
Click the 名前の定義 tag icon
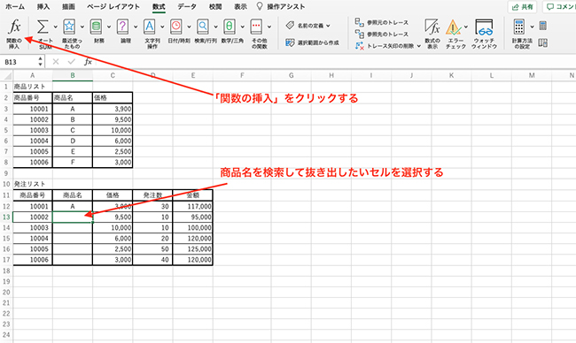click(290, 26)
